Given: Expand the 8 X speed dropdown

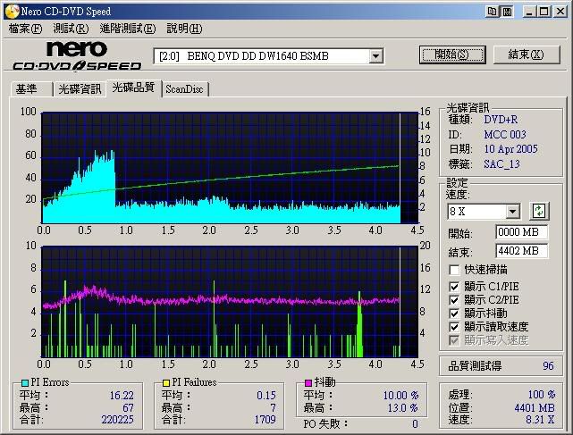Looking at the screenshot, I should pos(512,211).
